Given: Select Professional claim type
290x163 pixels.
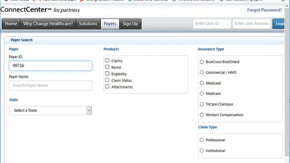Looking at the screenshot, I should (x=202, y=140).
